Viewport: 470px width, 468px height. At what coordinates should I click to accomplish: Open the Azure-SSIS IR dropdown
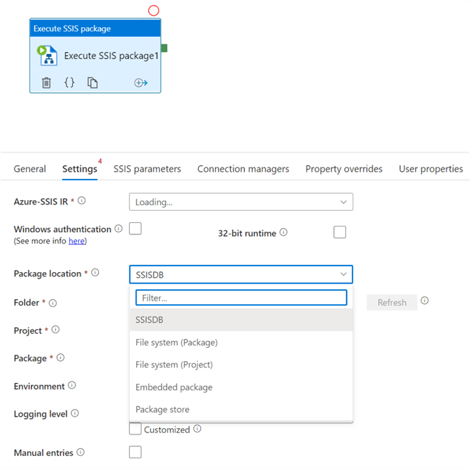[241, 202]
